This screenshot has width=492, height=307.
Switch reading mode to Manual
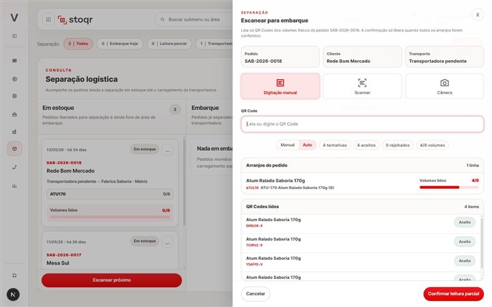coord(288,145)
